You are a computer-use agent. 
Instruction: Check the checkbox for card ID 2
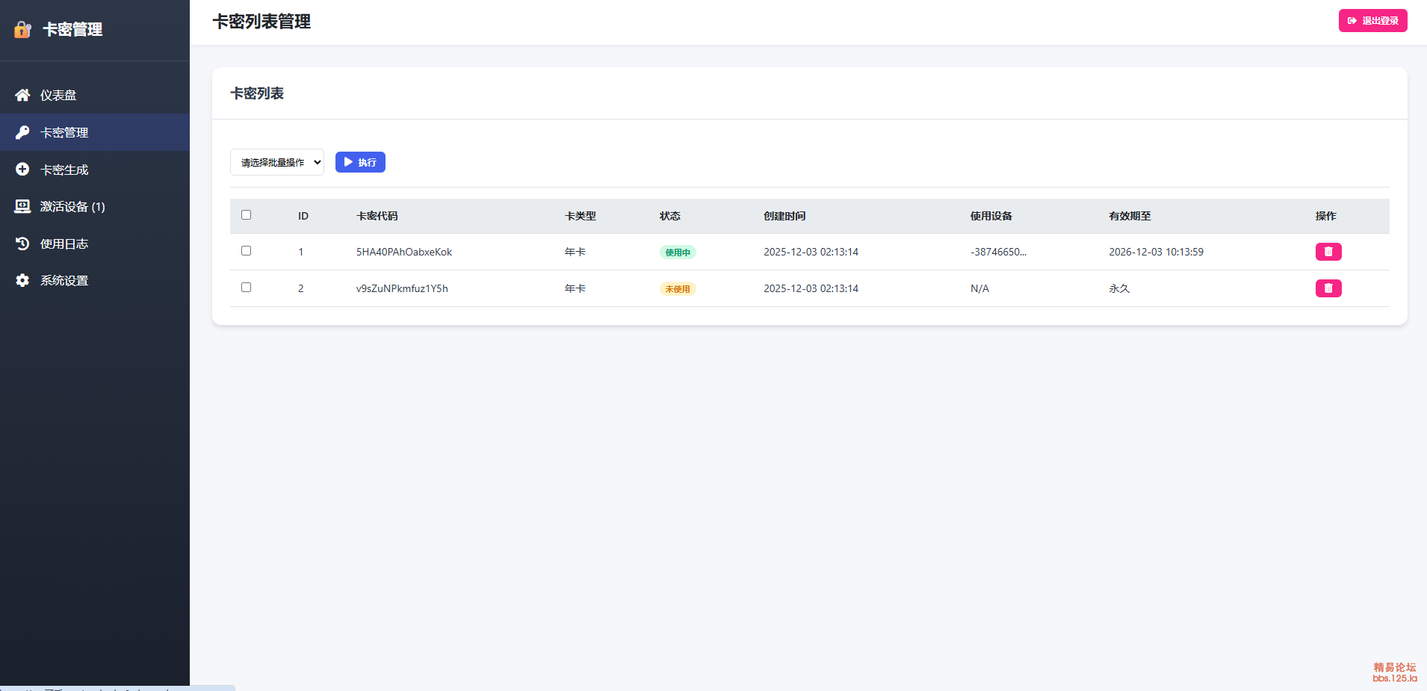(x=246, y=288)
